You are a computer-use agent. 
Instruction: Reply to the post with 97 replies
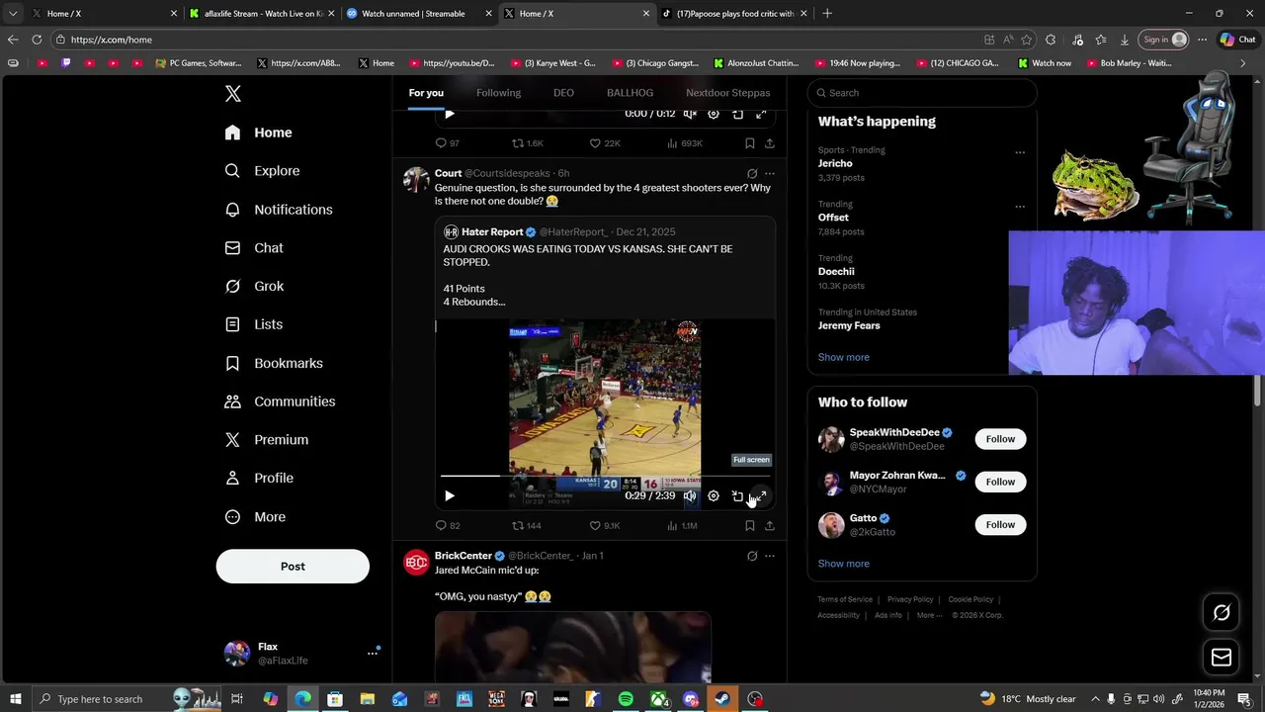[x=448, y=143]
